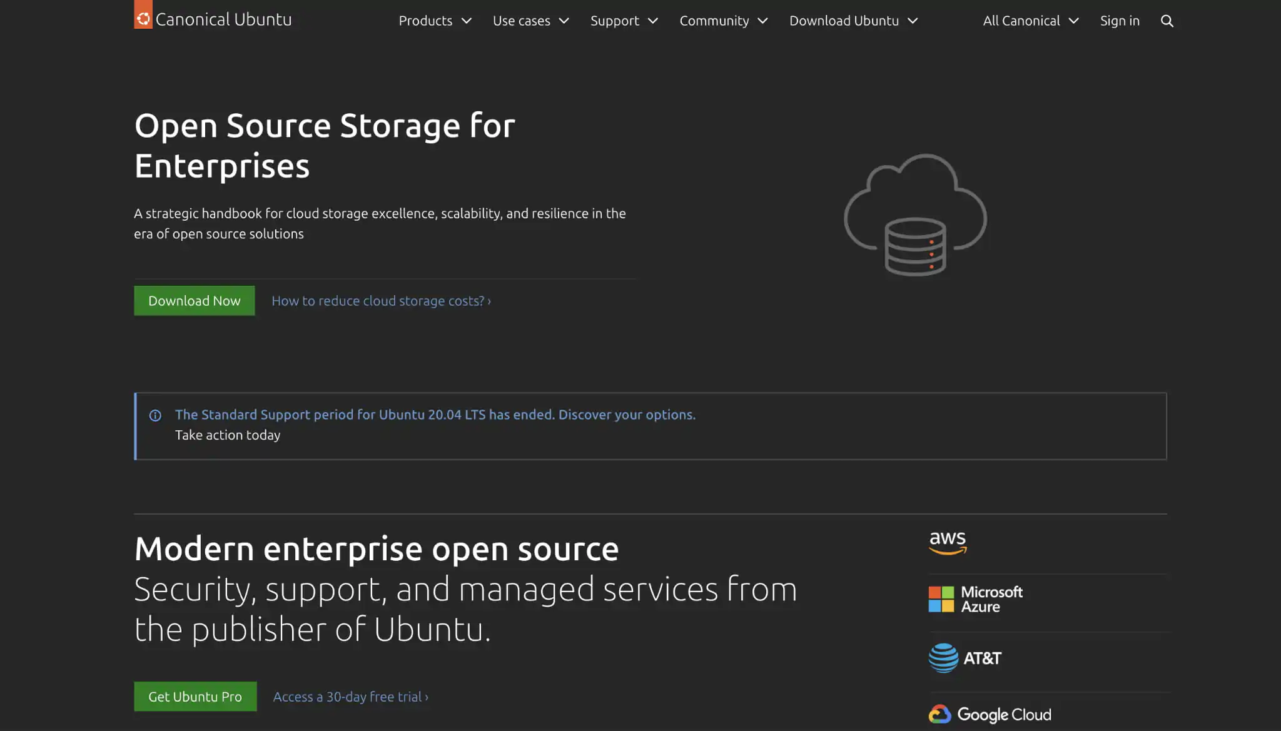Click the Open Source Storage for Enterprises heading

pyautogui.click(x=325, y=146)
